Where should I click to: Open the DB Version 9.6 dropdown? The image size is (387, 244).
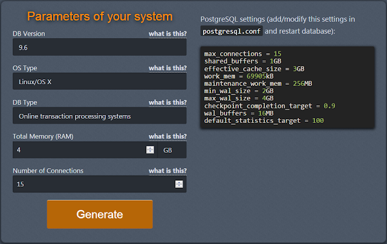100,47
